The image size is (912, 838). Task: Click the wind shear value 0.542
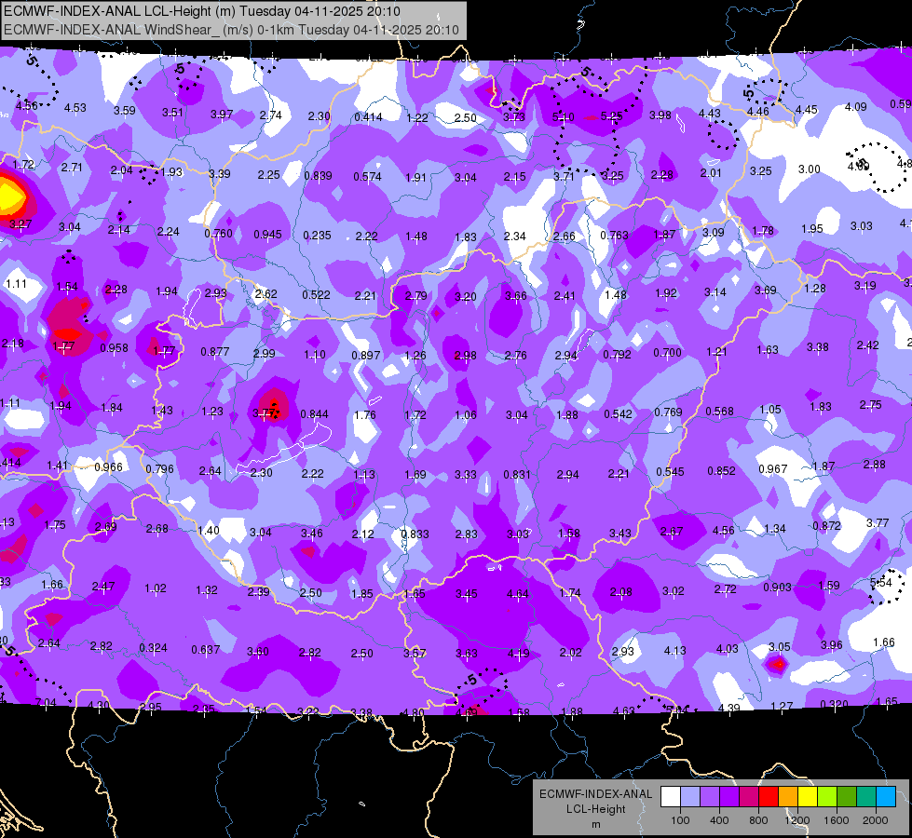click(618, 413)
